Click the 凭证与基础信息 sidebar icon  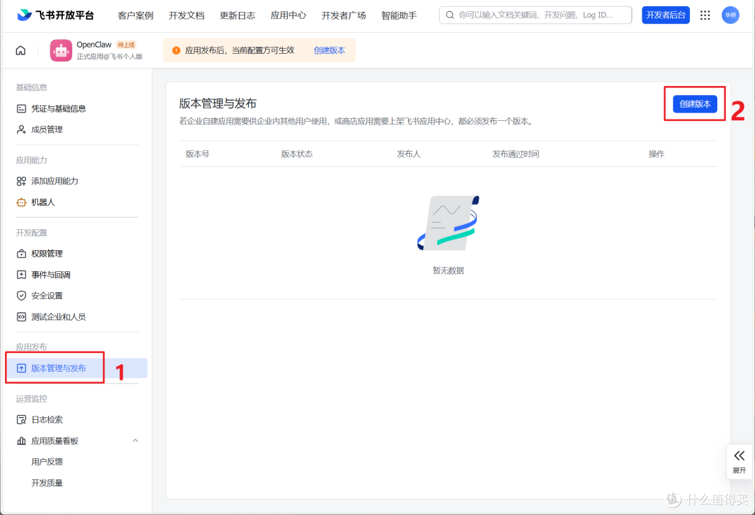point(21,109)
